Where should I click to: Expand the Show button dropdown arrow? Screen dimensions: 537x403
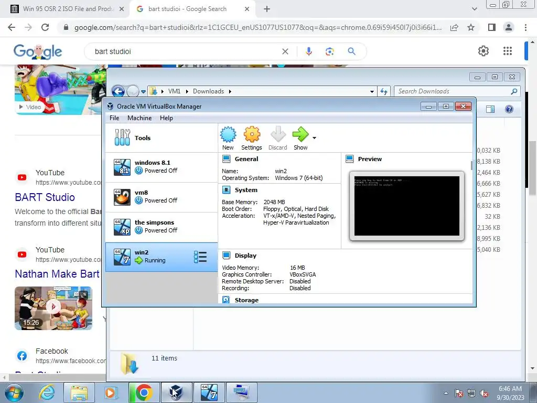coord(315,138)
